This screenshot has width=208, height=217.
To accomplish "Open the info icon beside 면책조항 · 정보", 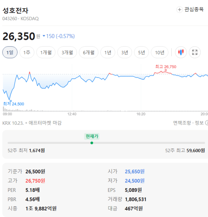I will 207,123.
